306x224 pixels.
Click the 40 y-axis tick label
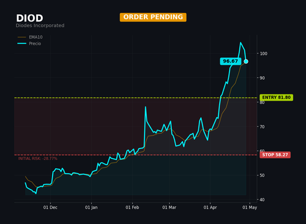[x=262, y=199]
